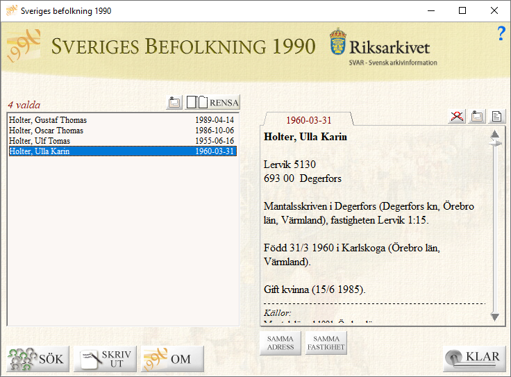The height and width of the screenshot is (377, 511).
Task: Finish with the KLAR button
Action: click(x=474, y=359)
